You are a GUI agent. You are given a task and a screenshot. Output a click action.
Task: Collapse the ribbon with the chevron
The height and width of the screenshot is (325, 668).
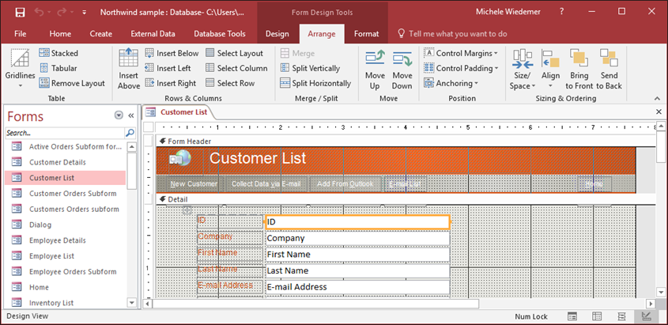coord(656,98)
